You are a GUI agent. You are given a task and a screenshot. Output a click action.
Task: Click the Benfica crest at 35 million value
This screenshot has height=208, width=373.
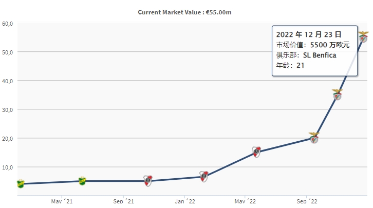coord(338,94)
